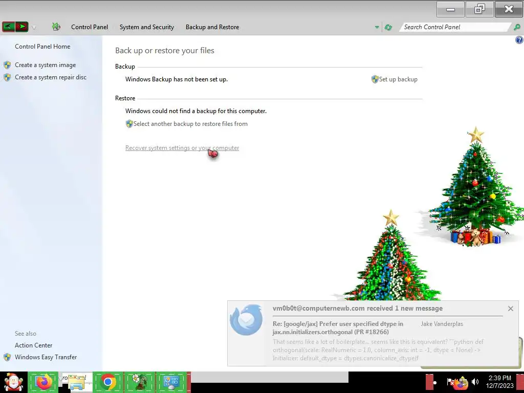The image size is (524, 393).
Task: Navigate to Control Panel breadcrumb
Action: (89, 27)
